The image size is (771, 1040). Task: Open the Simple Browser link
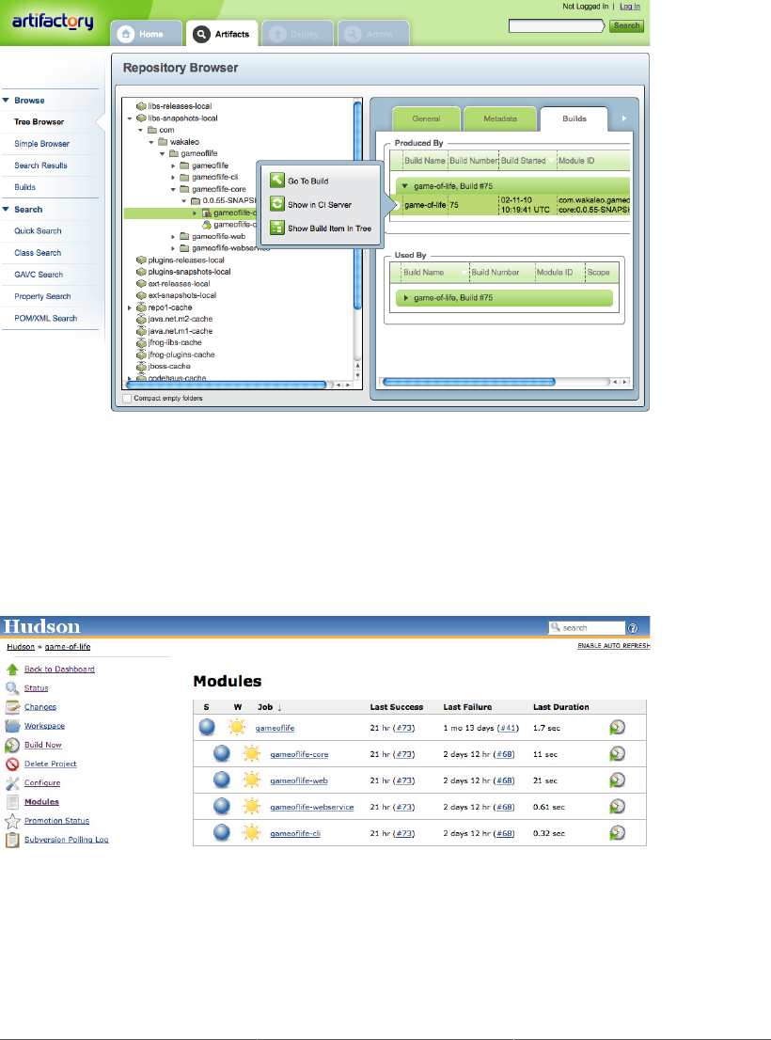click(x=41, y=144)
